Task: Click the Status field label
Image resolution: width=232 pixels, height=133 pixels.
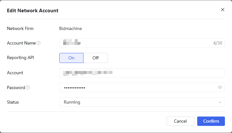Action: tap(13, 102)
